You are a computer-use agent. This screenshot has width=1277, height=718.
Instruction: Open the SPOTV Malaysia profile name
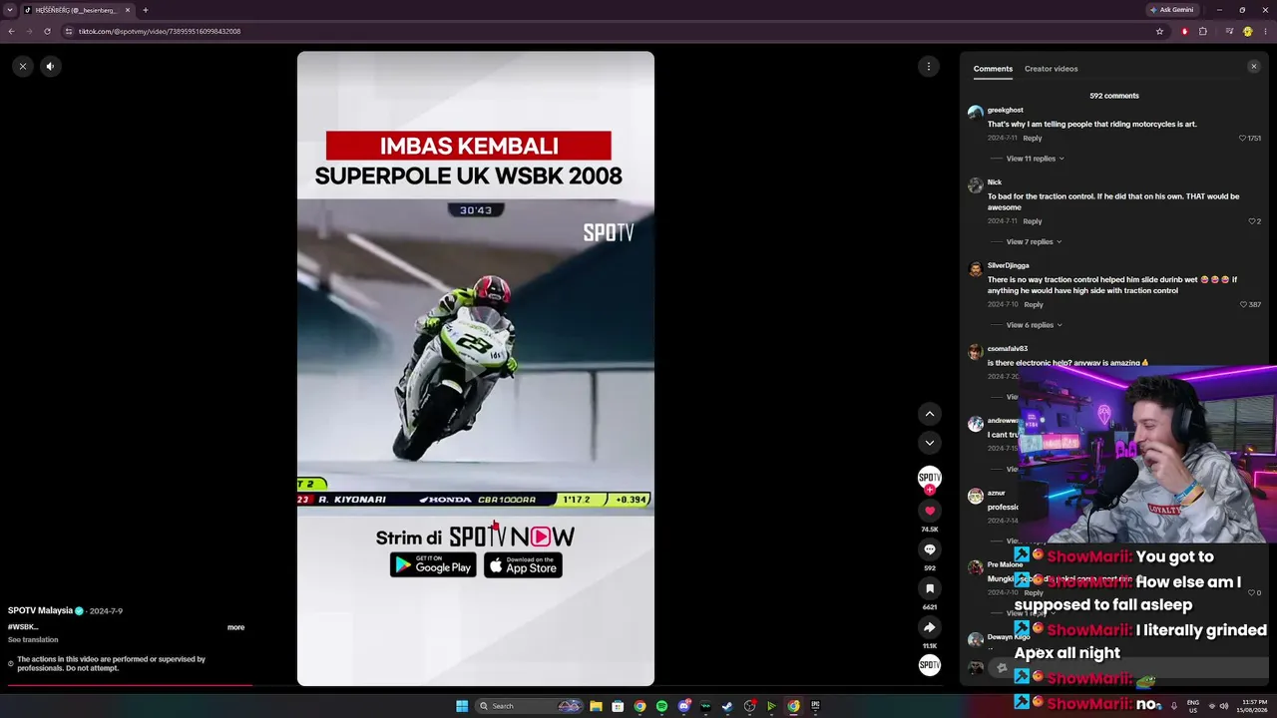pyautogui.click(x=41, y=610)
